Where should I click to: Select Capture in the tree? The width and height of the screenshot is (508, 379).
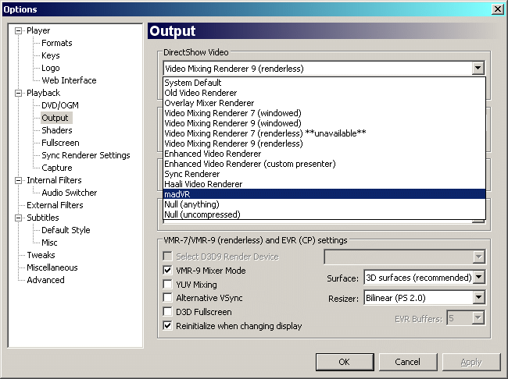pos(57,168)
